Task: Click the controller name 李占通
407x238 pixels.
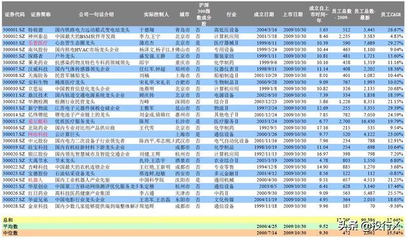Action: pyautogui.click(x=147, y=193)
